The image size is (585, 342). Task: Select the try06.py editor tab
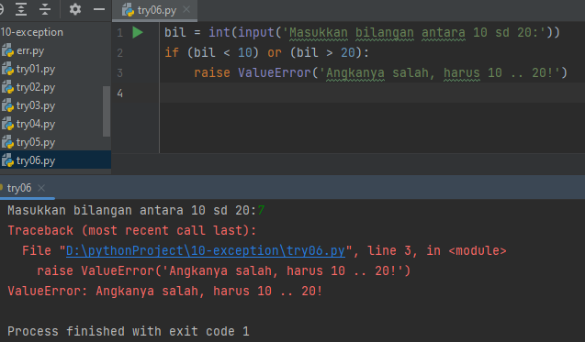pos(154,10)
